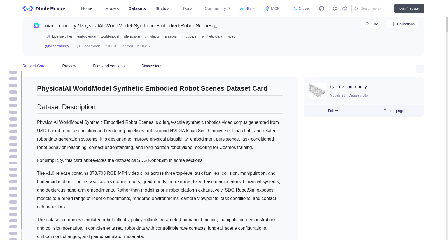Open the MCP icon link
Image resolution: width=448 pixels, height=240 pixels.
[x=272, y=8]
